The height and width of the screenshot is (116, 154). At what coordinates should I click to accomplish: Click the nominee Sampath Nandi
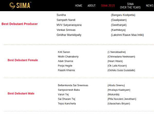pos(66,20)
